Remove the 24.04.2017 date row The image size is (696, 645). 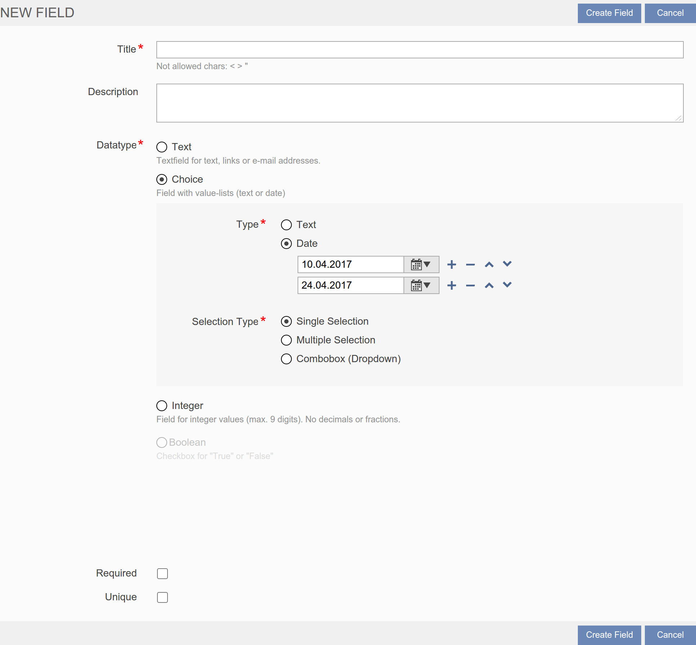click(x=470, y=286)
